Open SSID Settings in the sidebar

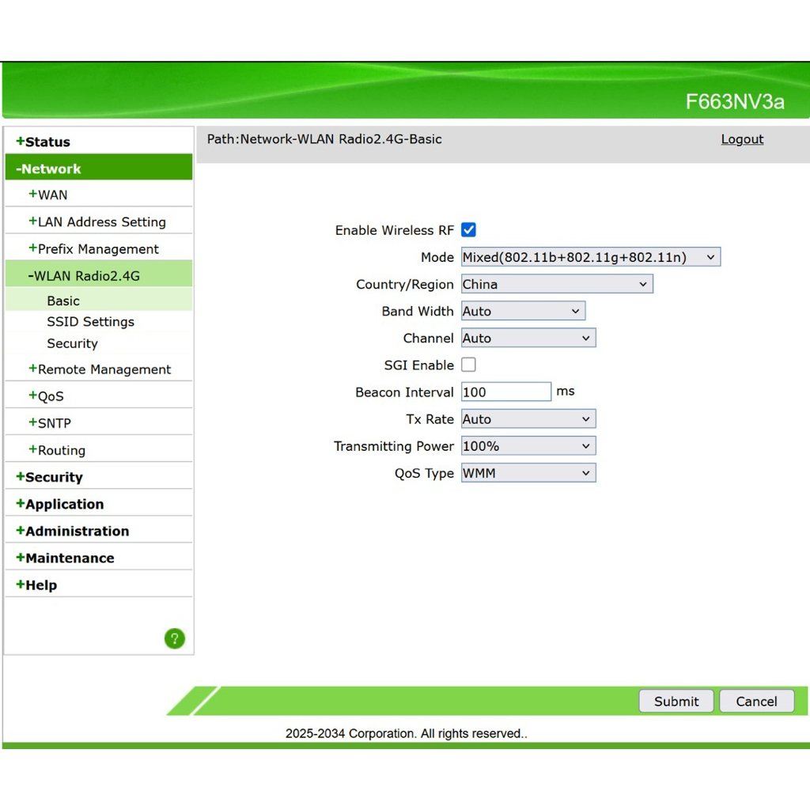click(x=90, y=322)
